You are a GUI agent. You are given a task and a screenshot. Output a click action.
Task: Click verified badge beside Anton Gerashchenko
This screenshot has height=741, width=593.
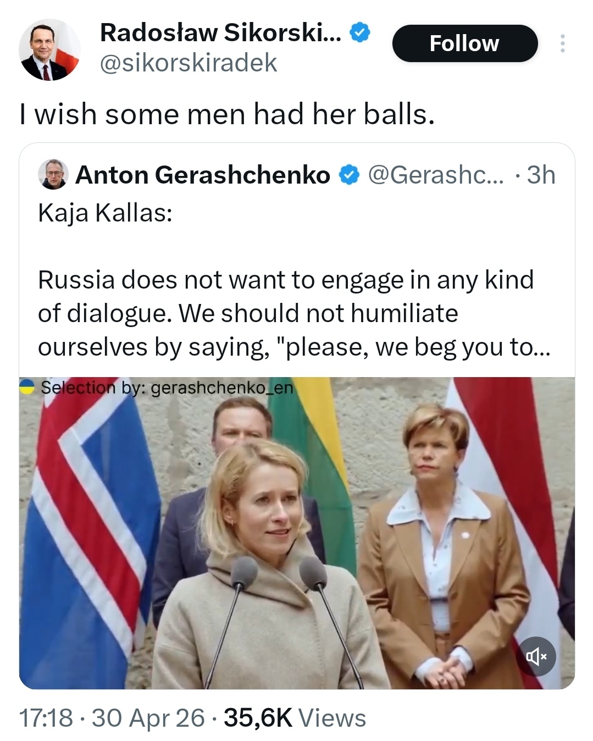(347, 175)
